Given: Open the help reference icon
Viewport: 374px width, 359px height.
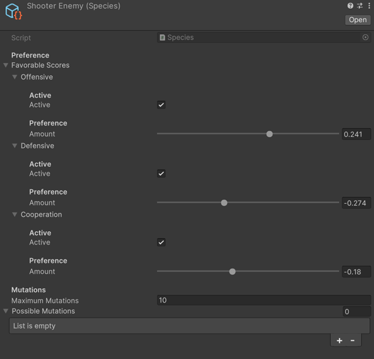Looking at the screenshot, I should (x=350, y=6).
